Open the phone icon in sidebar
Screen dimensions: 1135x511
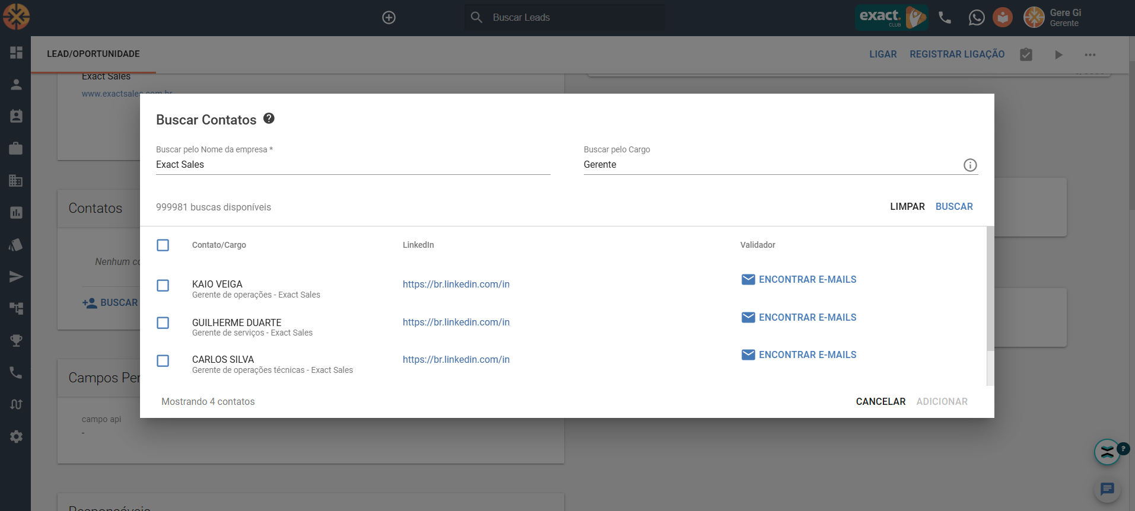click(16, 372)
